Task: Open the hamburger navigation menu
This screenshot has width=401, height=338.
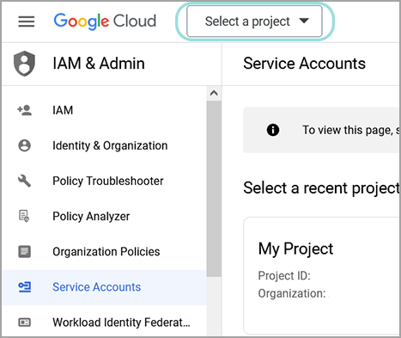Action: point(27,22)
